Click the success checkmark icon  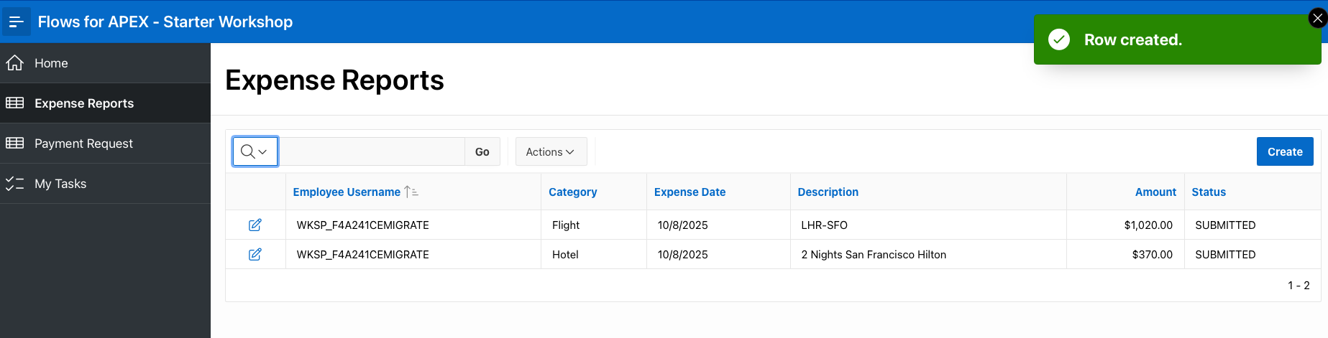tap(1058, 39)
